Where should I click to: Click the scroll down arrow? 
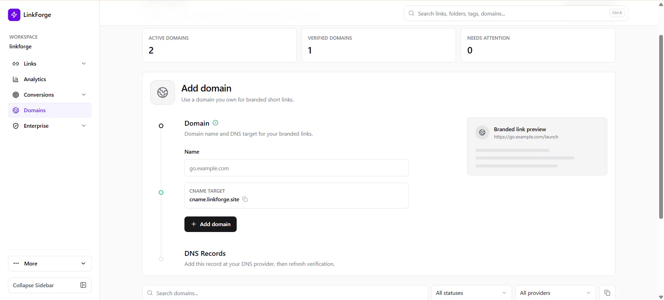click(x=661, y=297)
